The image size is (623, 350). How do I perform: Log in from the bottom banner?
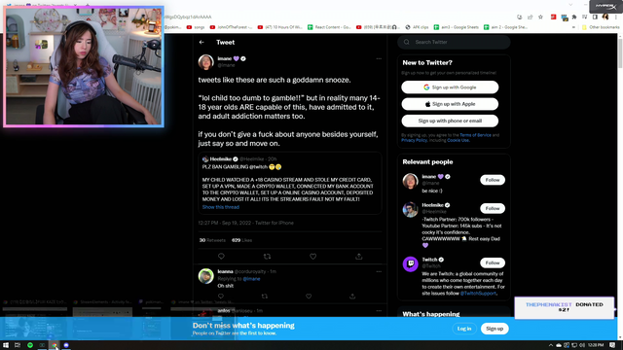click(464, 329)
